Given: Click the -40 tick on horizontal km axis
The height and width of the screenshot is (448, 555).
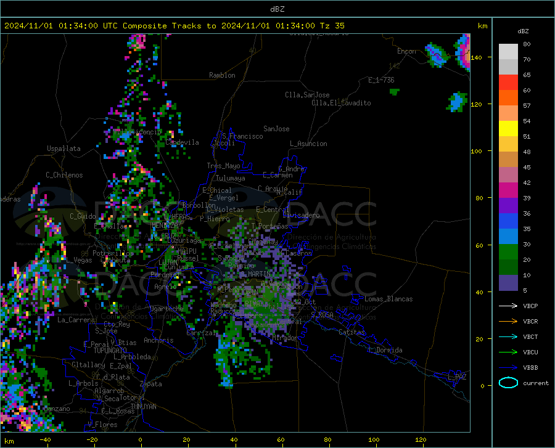Looking at the screenshot, I should pyautogui.click(x=45, y=439).
